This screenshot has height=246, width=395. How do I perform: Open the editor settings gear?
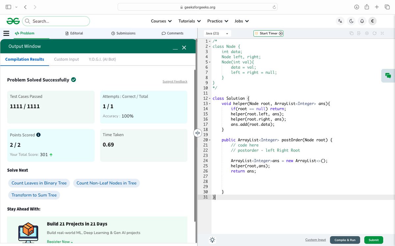(366, 33)
